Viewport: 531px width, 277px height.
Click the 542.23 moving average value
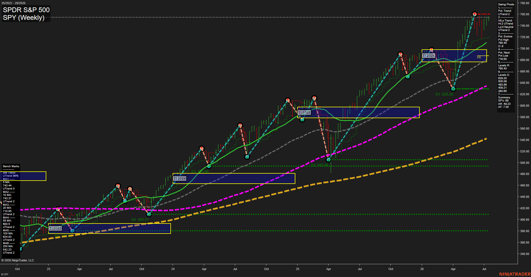7,250
